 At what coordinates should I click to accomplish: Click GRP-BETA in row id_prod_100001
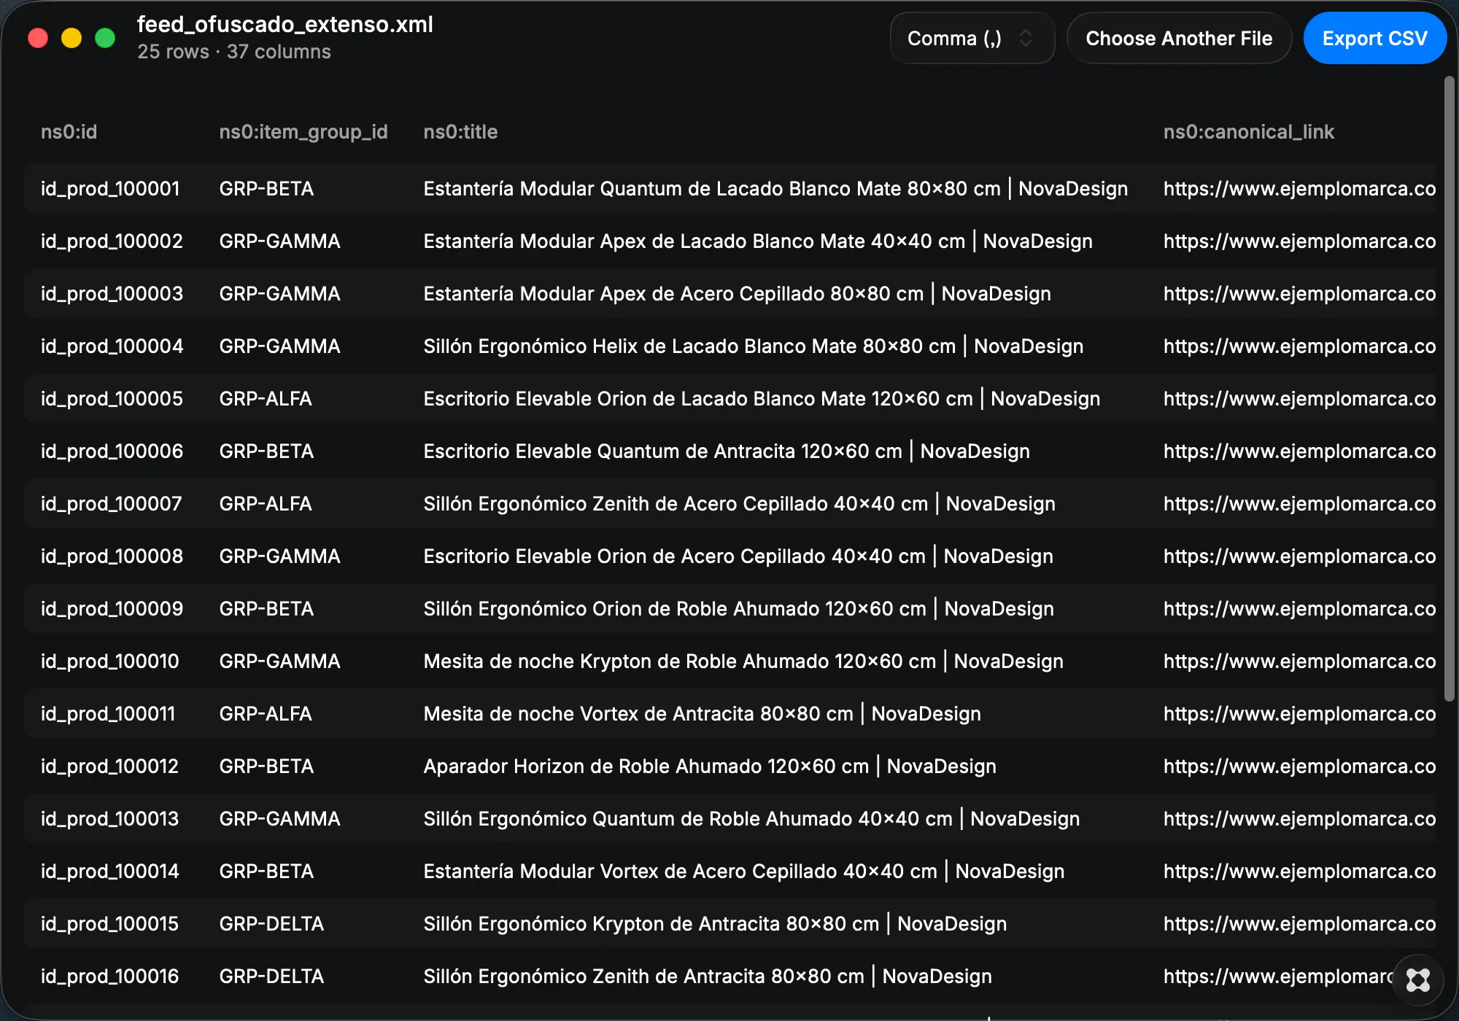point(266,189)
